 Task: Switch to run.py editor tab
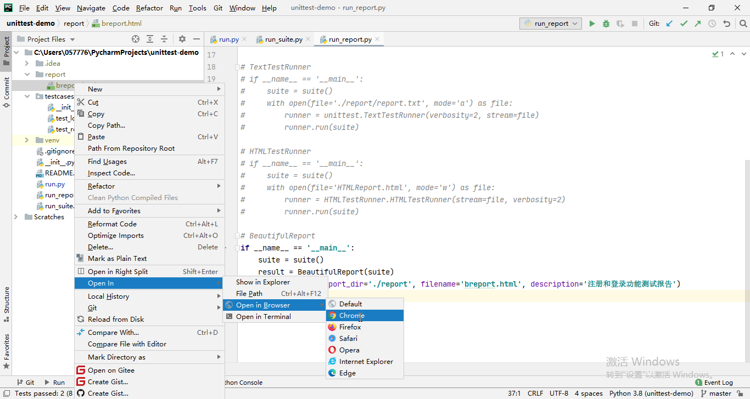click(228, 39)
